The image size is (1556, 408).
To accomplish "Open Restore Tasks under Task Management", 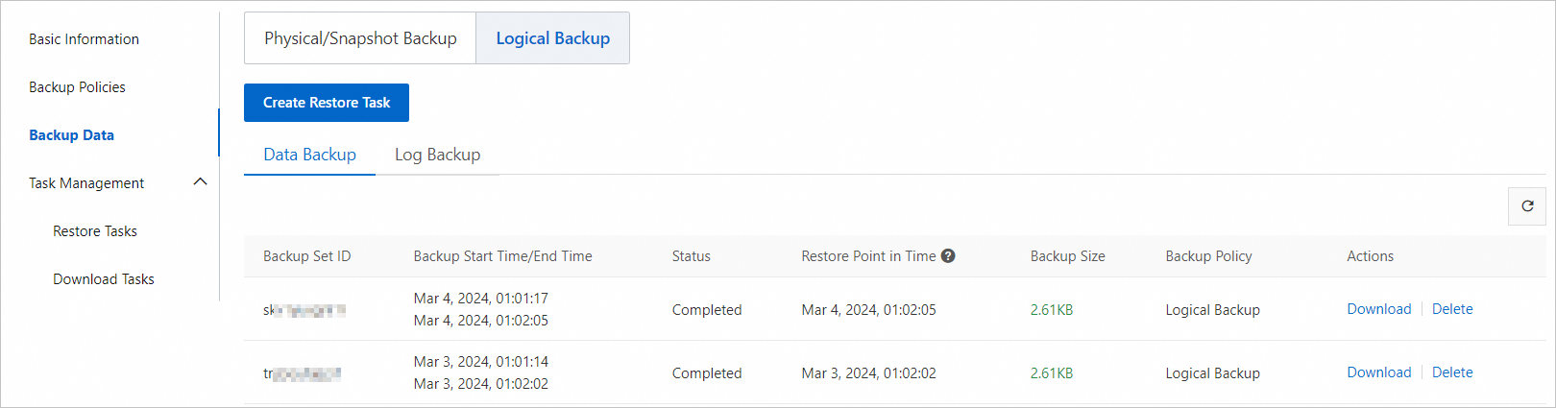I will 95,231.
